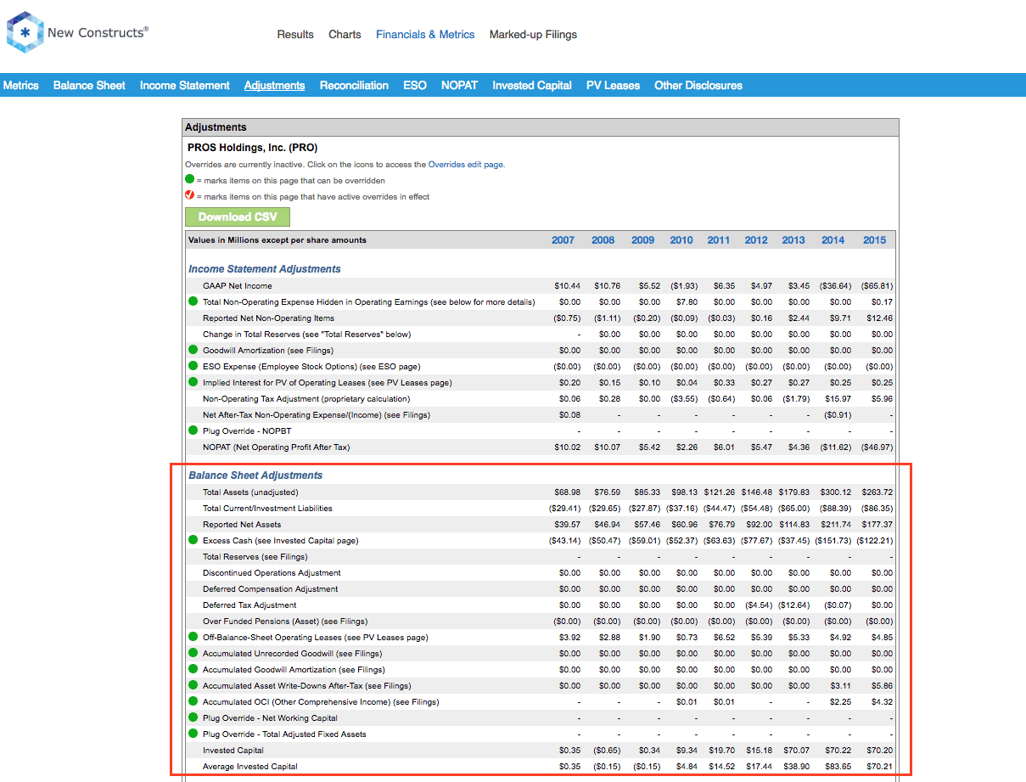
Task: Open the Reconciliation tab
Action: (x=354, y=85)
